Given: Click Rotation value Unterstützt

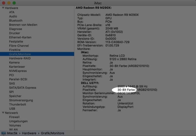Looking at the screenshot, I should point(125,104).
